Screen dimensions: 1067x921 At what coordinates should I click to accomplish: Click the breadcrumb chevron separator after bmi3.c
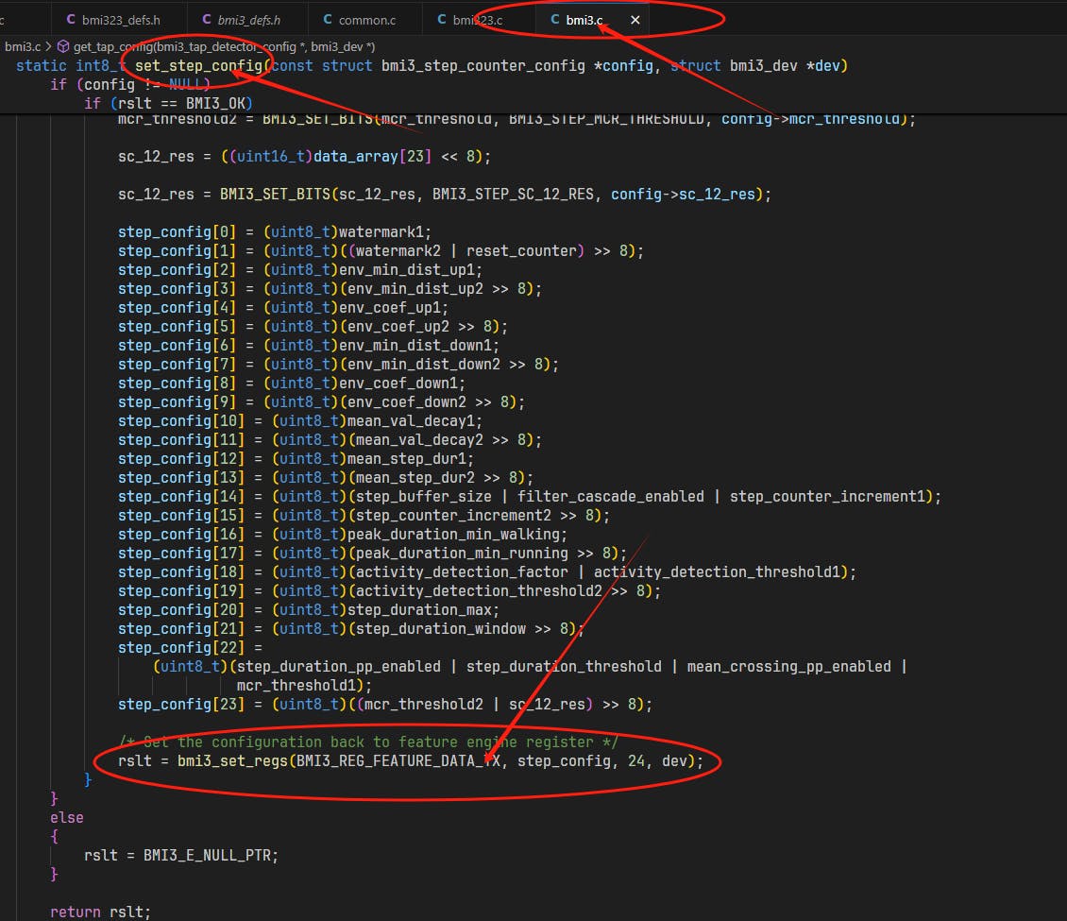point(49,46)
